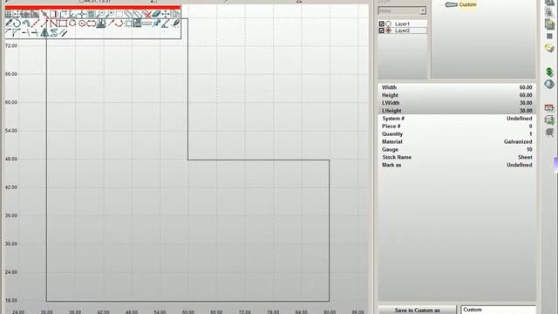
Task: Select the circle with center point tool
Action: (x=82, y=24)
